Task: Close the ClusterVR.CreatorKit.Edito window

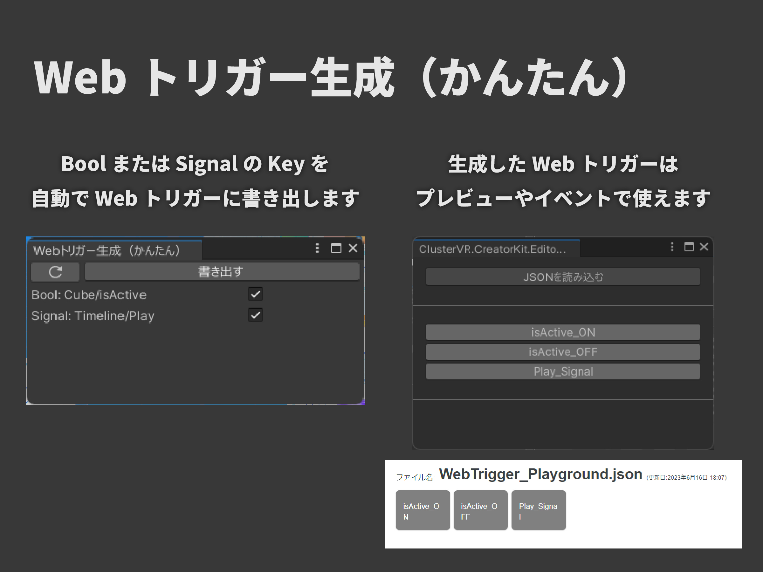Action: coord(704,247)
